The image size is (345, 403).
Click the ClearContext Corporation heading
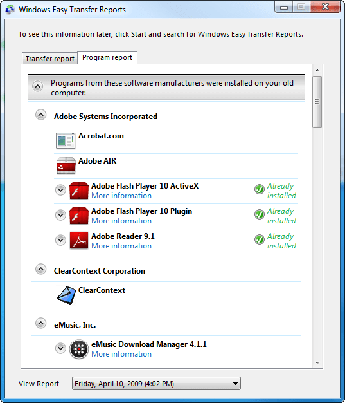100,271
